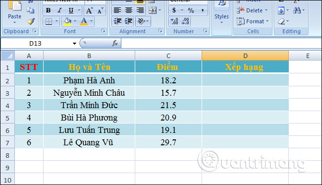Open the Format cells menu
The image size is (322, 185).
point(253,21)
